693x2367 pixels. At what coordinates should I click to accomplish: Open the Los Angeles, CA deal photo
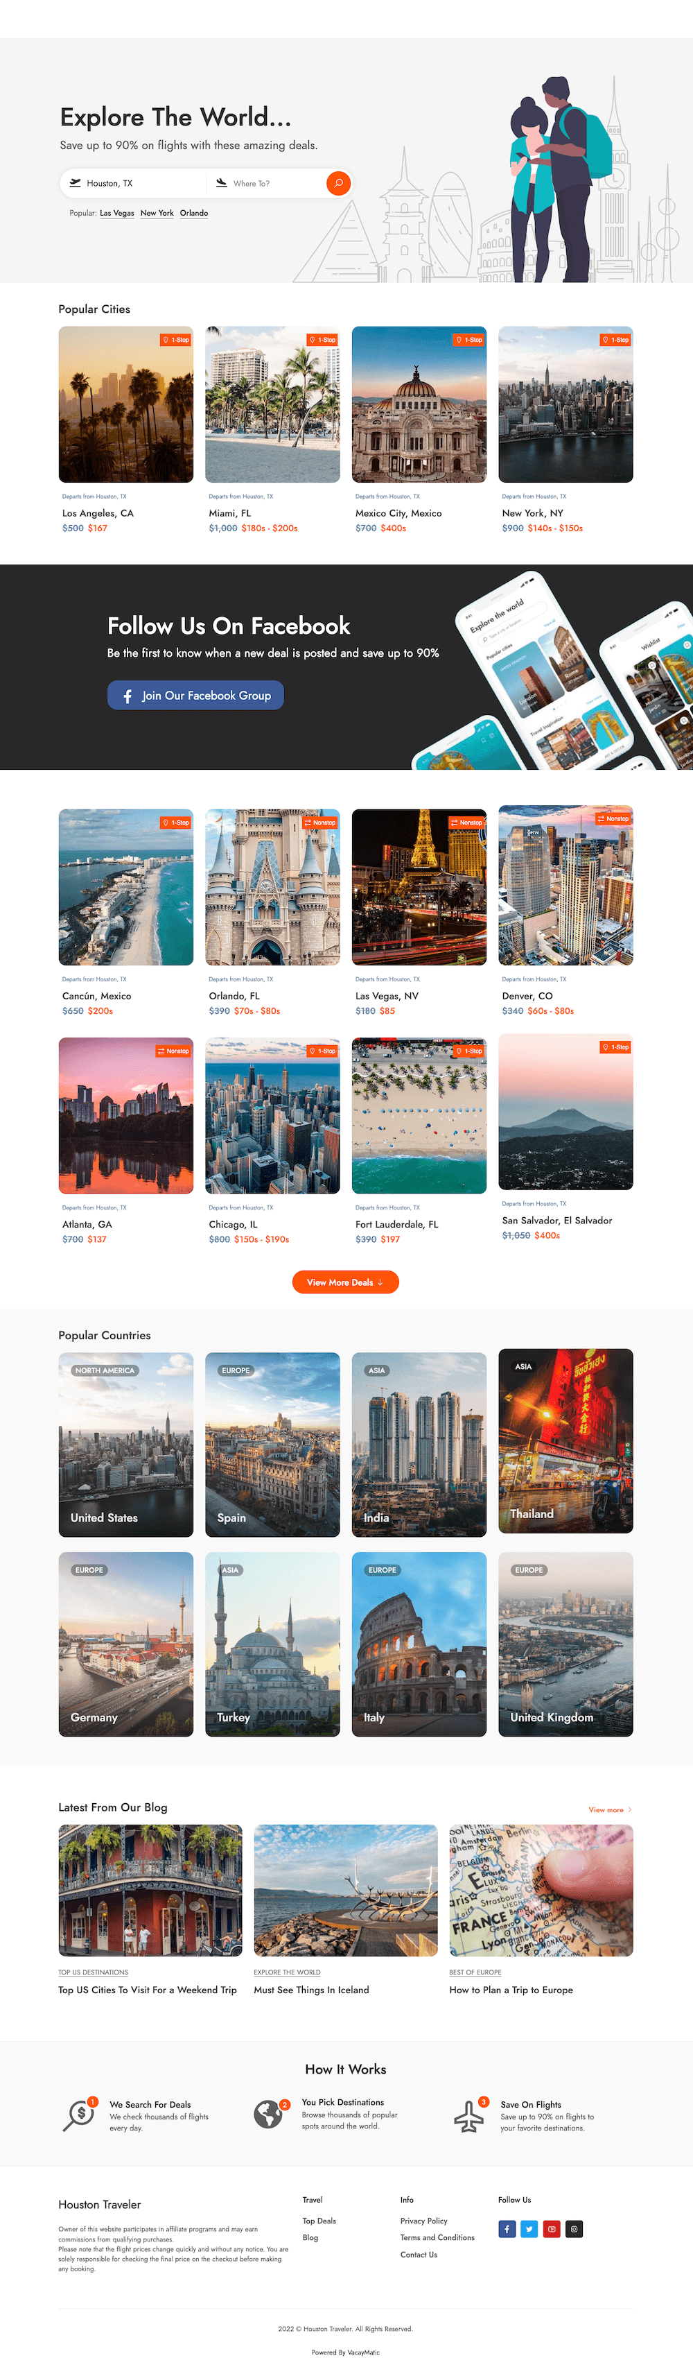[125, 404]
